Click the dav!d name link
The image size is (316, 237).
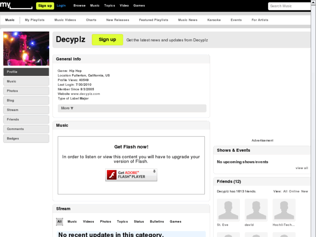tap(249, 225)
